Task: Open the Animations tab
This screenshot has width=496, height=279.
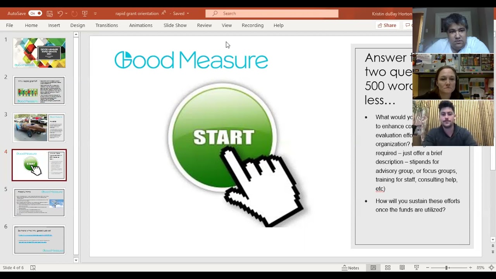Action: click(x=141, y=25)
